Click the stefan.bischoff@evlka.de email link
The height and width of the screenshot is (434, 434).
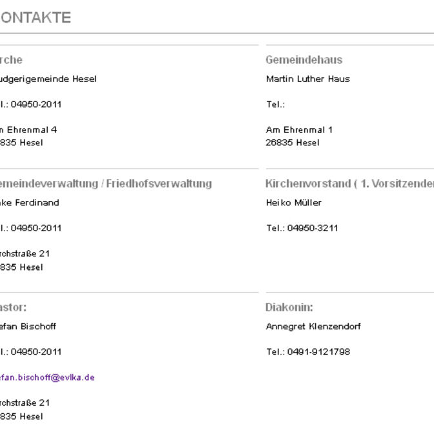click(46, 377)
